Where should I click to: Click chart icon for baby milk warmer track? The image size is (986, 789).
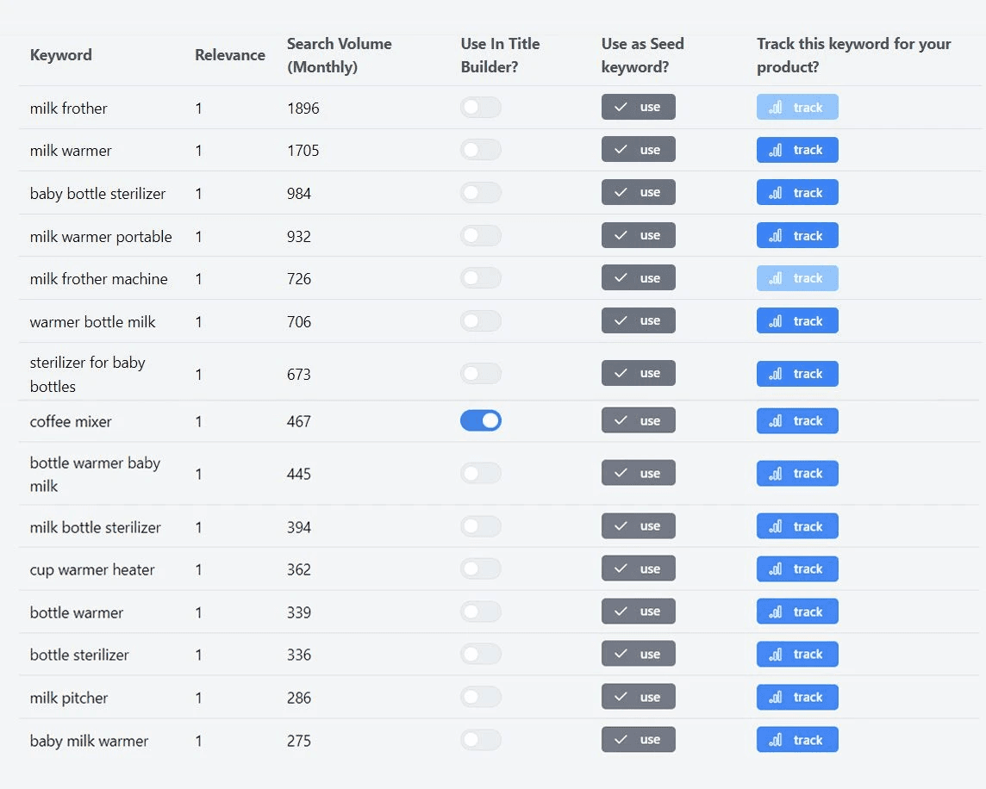[x=776, y=740]
